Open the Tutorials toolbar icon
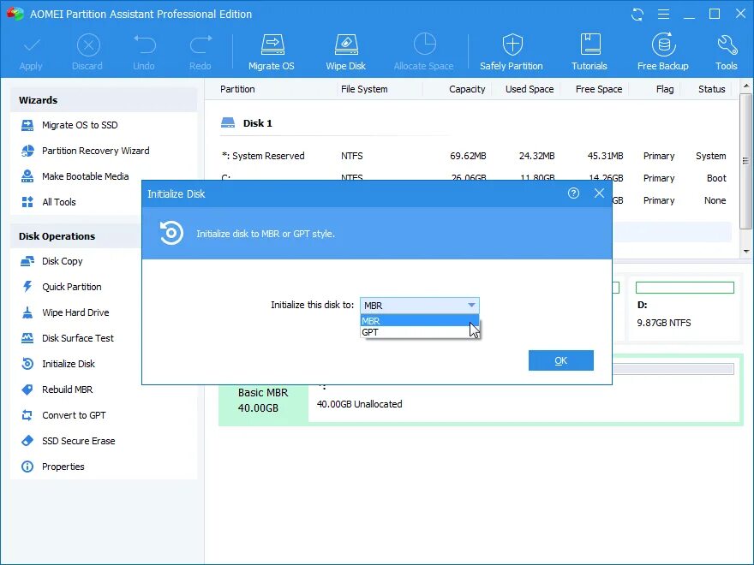The image size is (754, 565). [589, 52]
